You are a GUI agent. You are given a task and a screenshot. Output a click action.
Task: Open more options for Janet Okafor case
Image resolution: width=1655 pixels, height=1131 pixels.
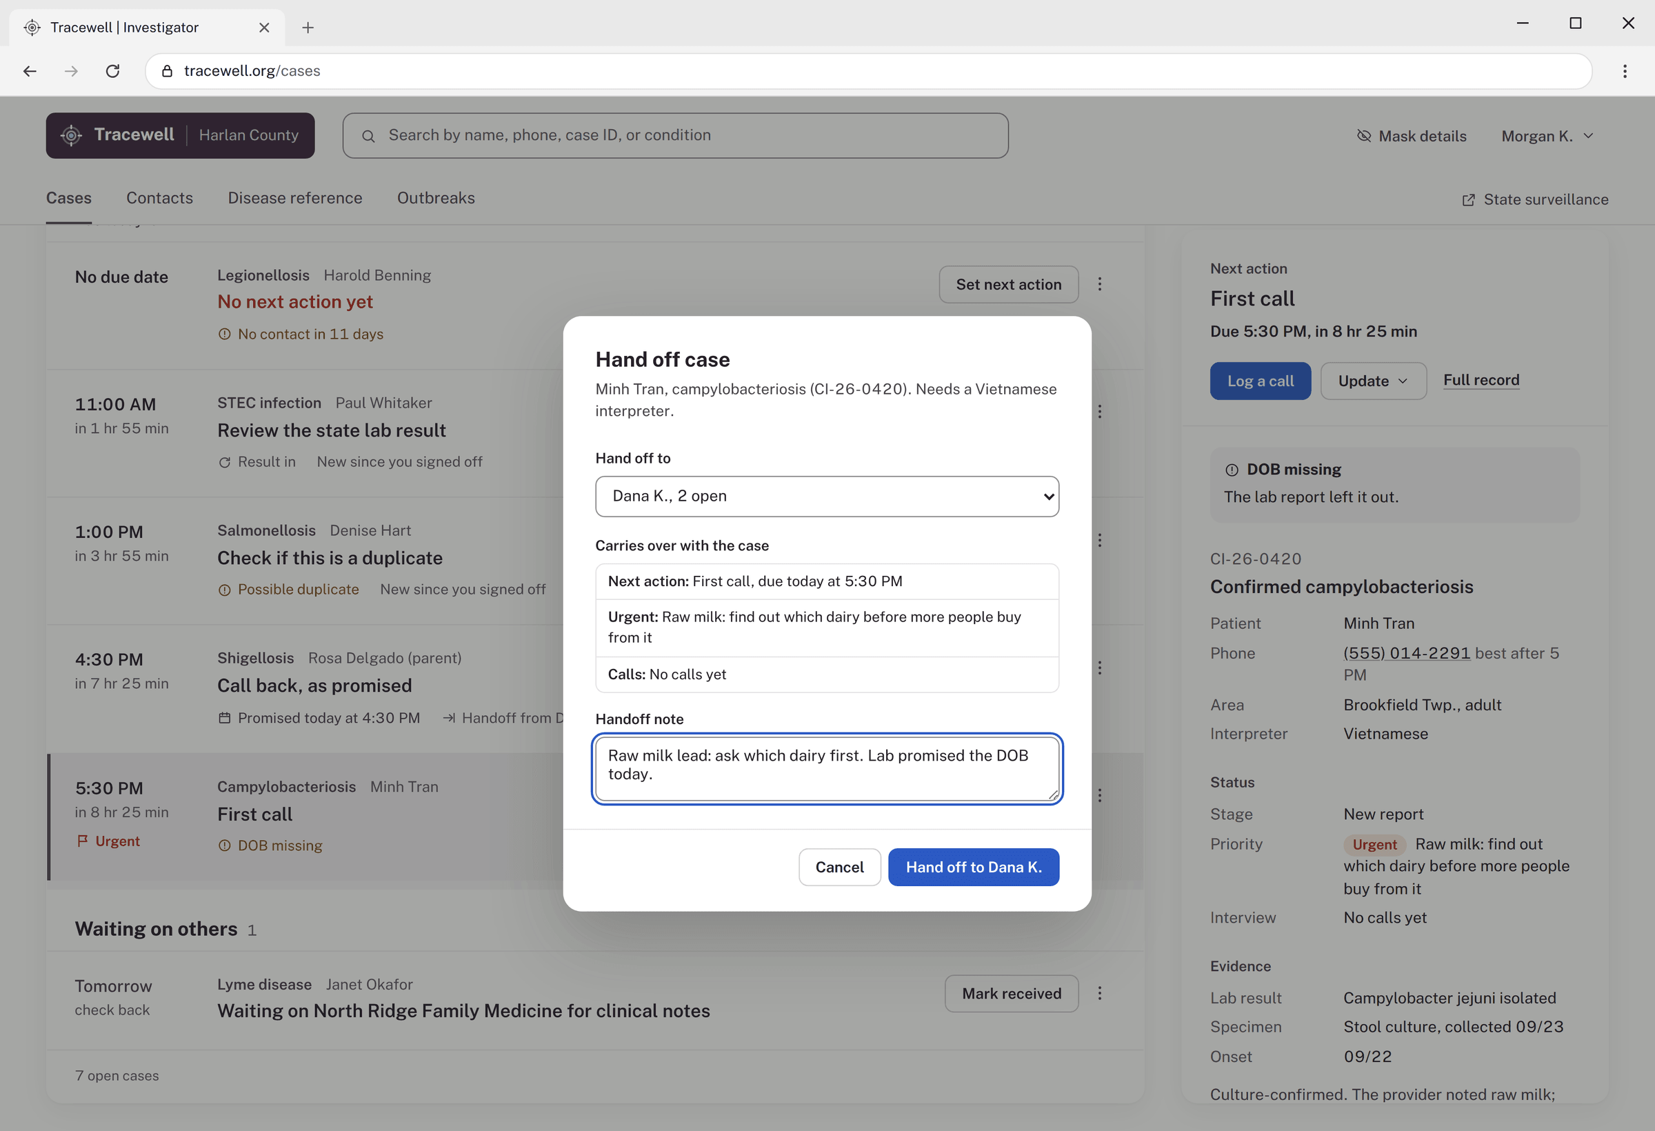point(1099,993)
